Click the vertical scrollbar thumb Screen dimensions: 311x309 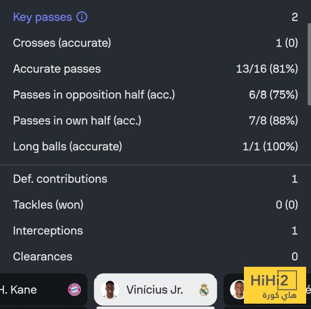click(309, 63)
